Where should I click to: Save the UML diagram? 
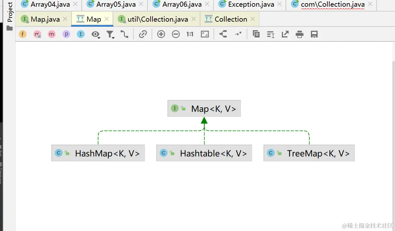(314, 34)
